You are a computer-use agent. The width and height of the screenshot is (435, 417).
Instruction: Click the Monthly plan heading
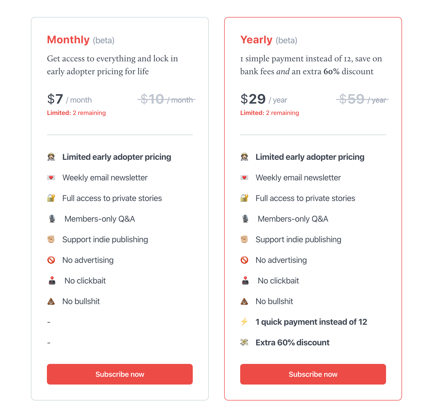[68, 40]
